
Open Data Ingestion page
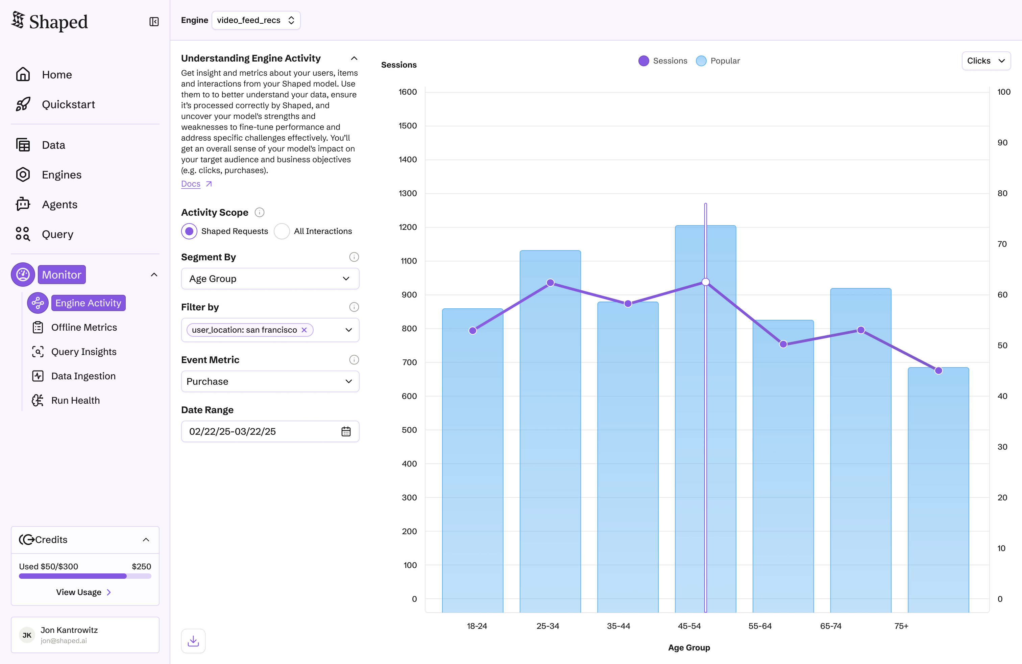tap(83, 376)
